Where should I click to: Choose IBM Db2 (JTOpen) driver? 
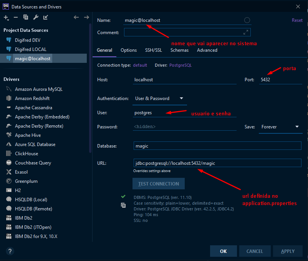tap(43, 227)
